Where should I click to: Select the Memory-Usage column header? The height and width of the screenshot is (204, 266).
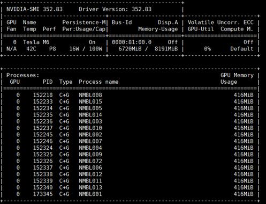point(158,29)
